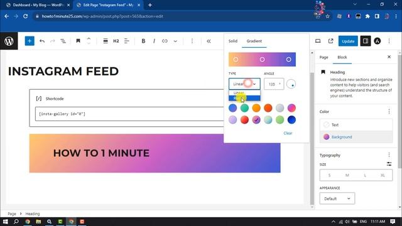Viewport: 402px width, 226px height.
Task: Insert a link
Action: click(165, 41)
